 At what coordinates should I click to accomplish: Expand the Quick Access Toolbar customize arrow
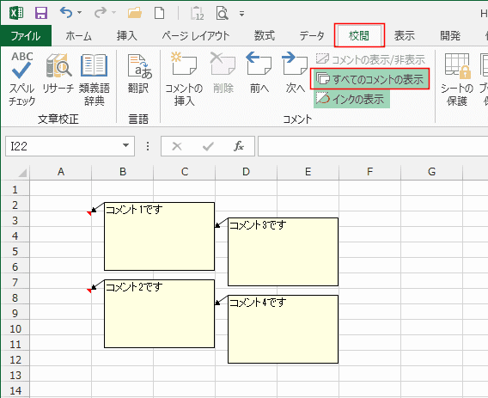tap(241, 14)
